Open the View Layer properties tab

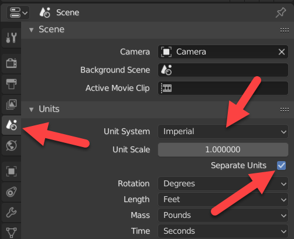click(x=11, y=104)
